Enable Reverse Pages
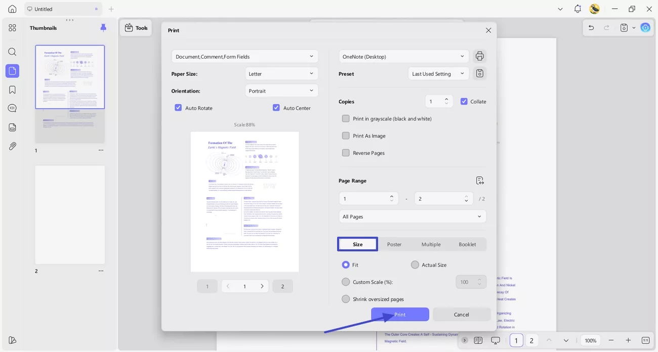Image resolution: width=658 pixels, height=352 pixels. click(x=346, y=153)
